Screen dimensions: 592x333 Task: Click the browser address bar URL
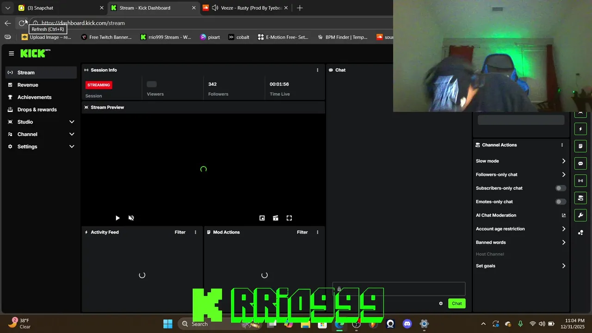coord(83,23)
